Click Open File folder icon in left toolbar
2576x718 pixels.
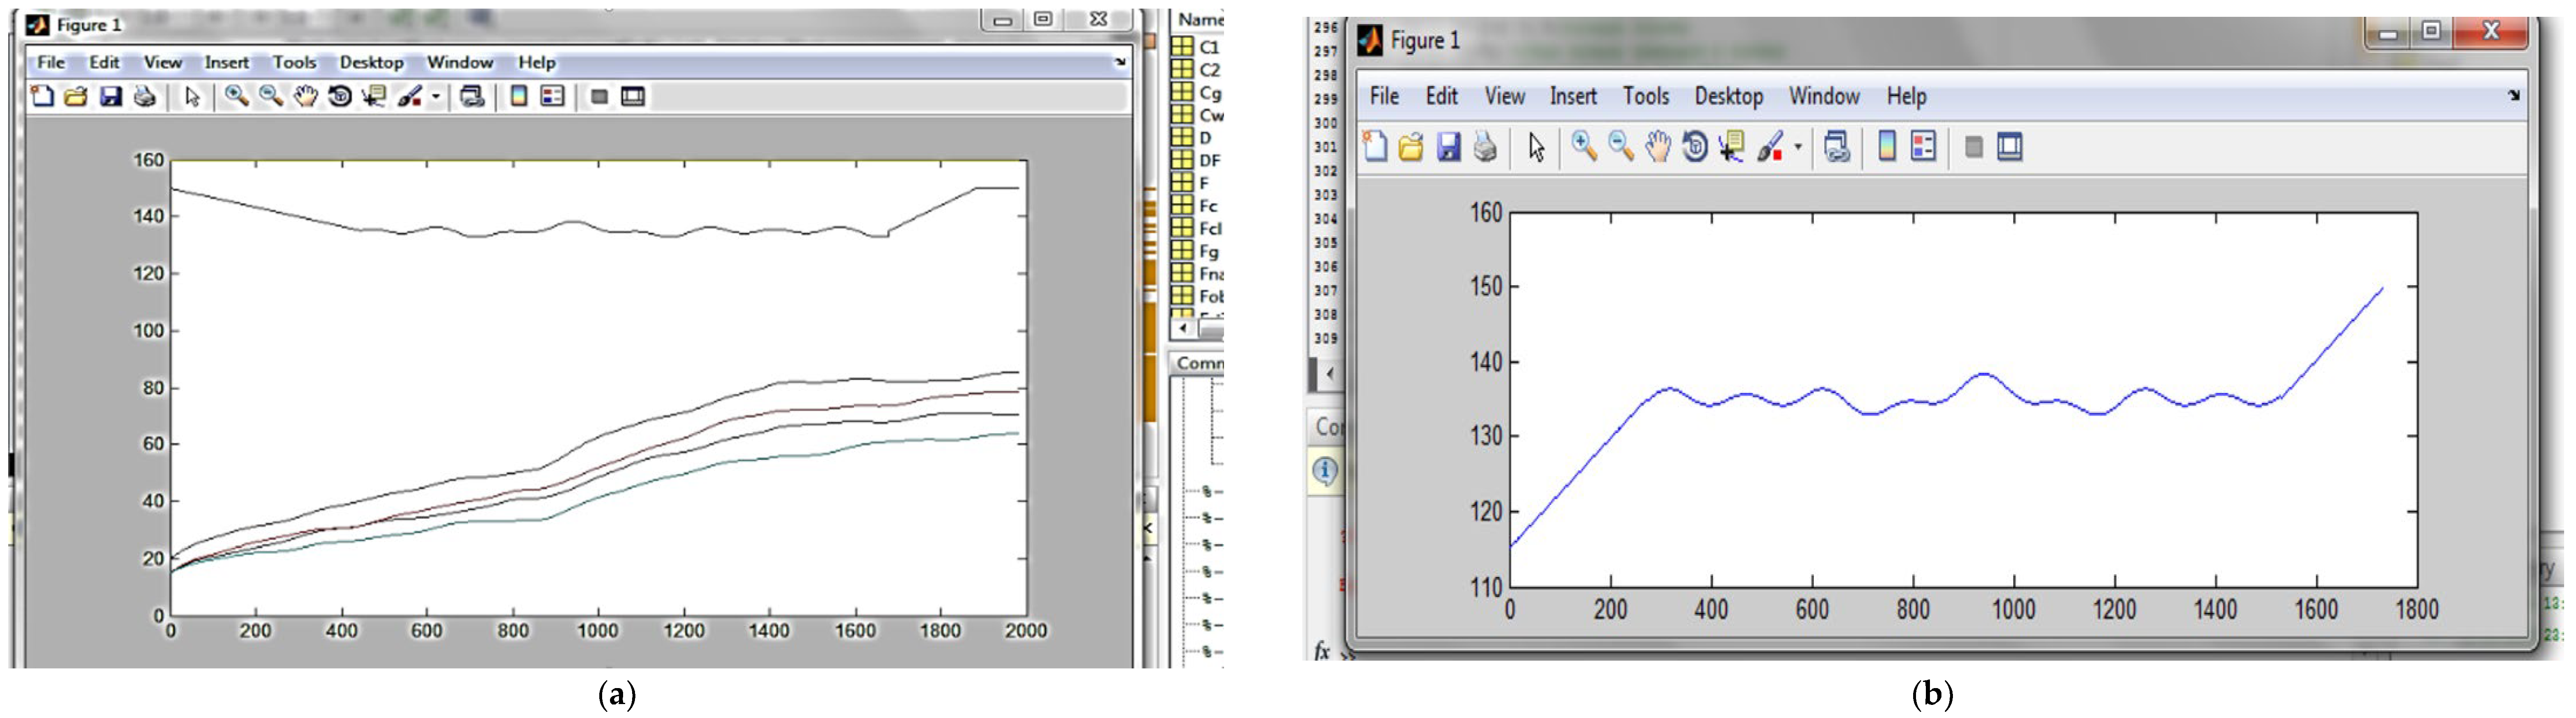(x=76, y=97)
